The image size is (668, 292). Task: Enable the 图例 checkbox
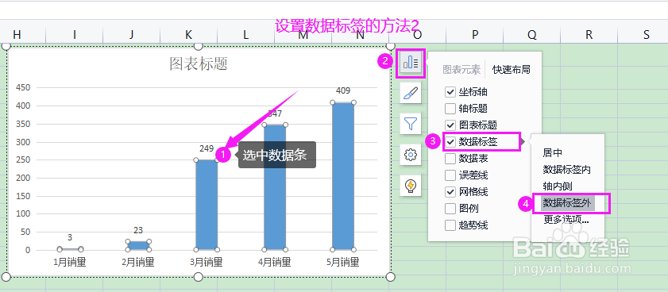pos(450,208)
